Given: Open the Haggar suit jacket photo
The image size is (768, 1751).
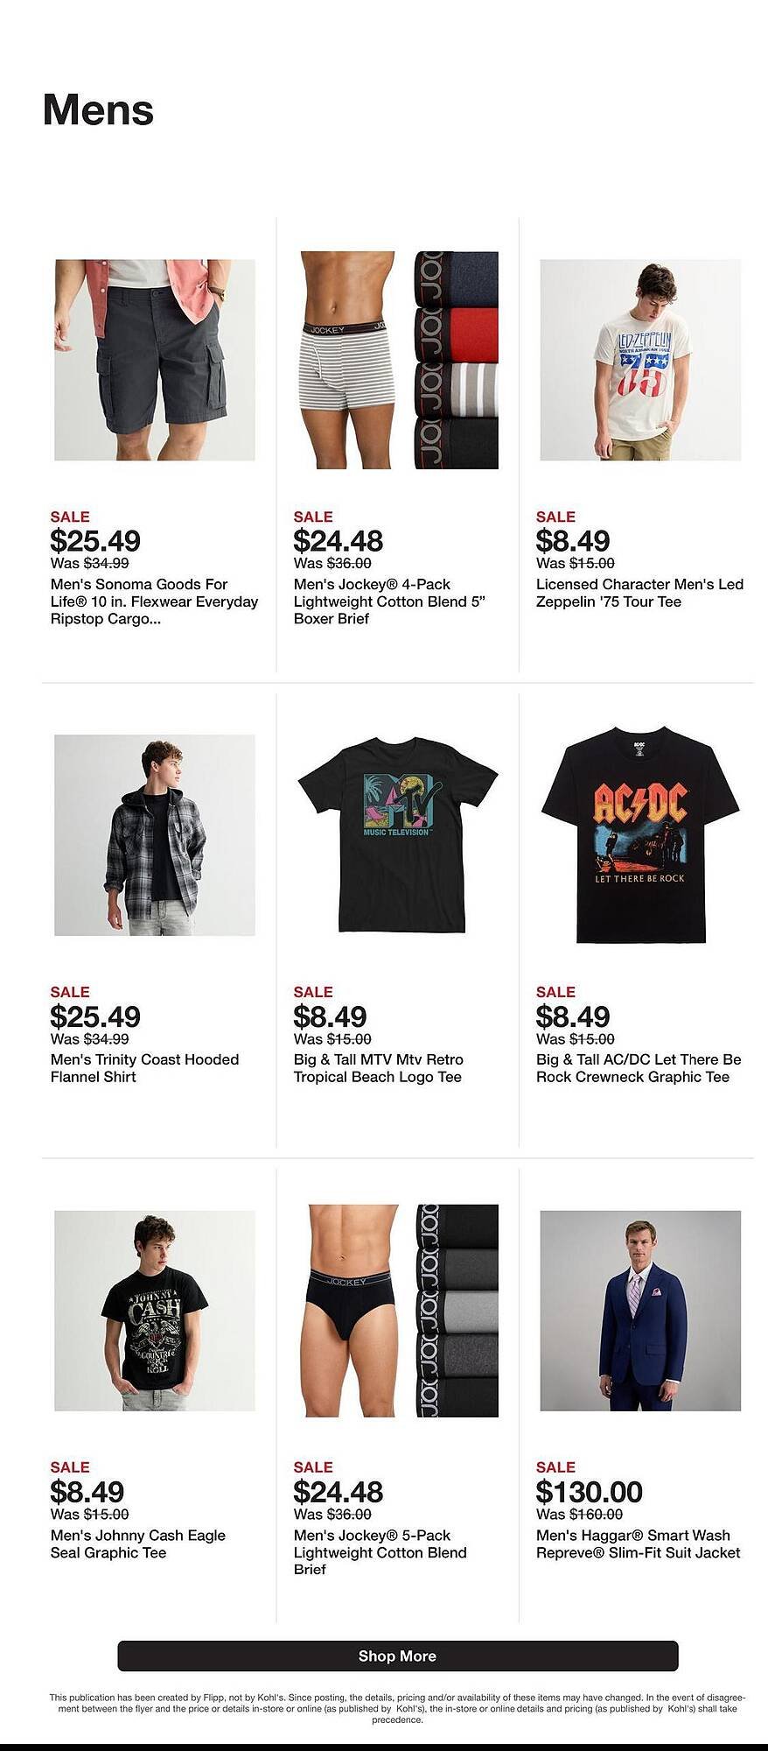Looking at the screenshot, I should pos(640,1311).
